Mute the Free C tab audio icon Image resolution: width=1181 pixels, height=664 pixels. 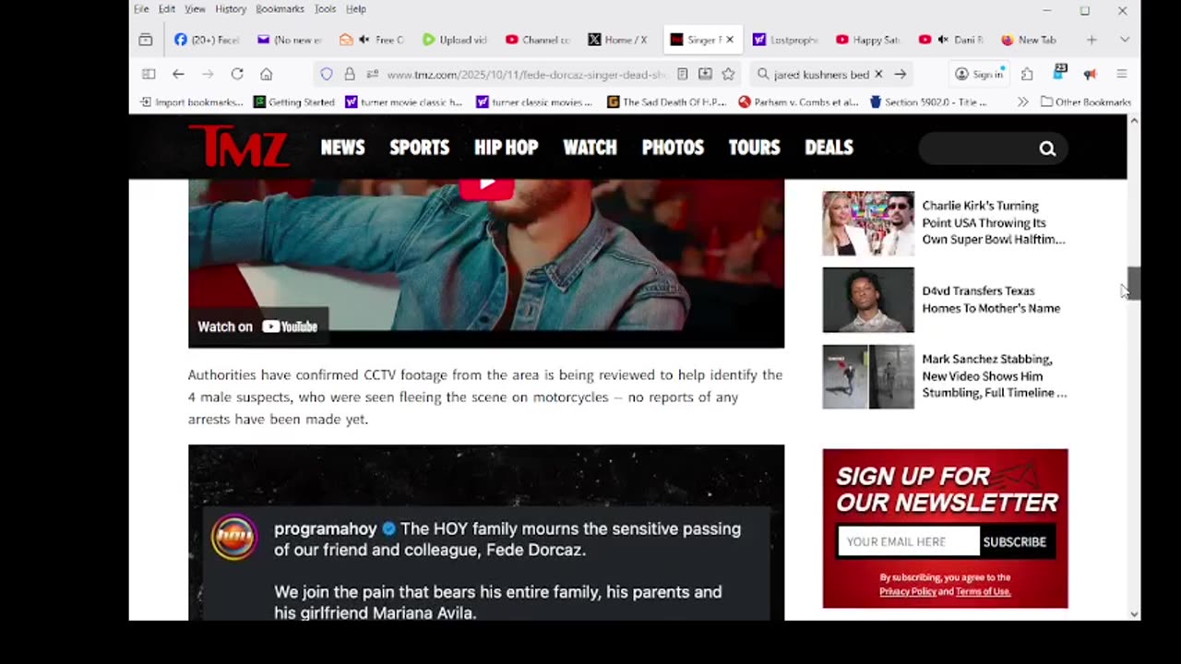coord(364,40)
